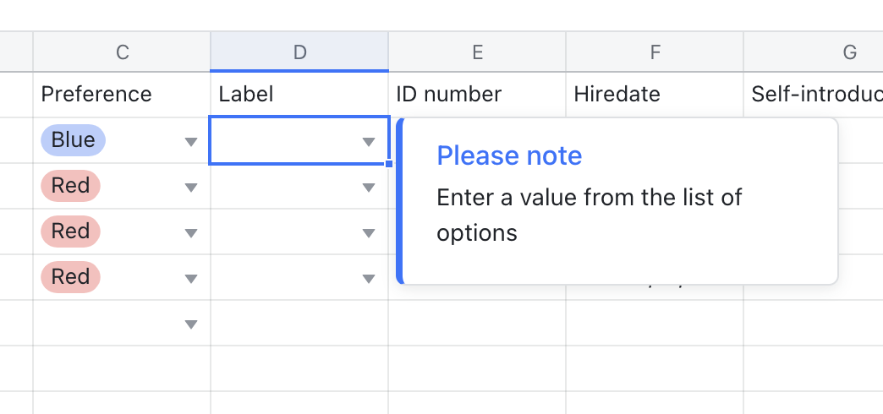The height and width of the screenshot is (414, 883).
Task: Click the Blue color tag
Action: coord(73,140)
